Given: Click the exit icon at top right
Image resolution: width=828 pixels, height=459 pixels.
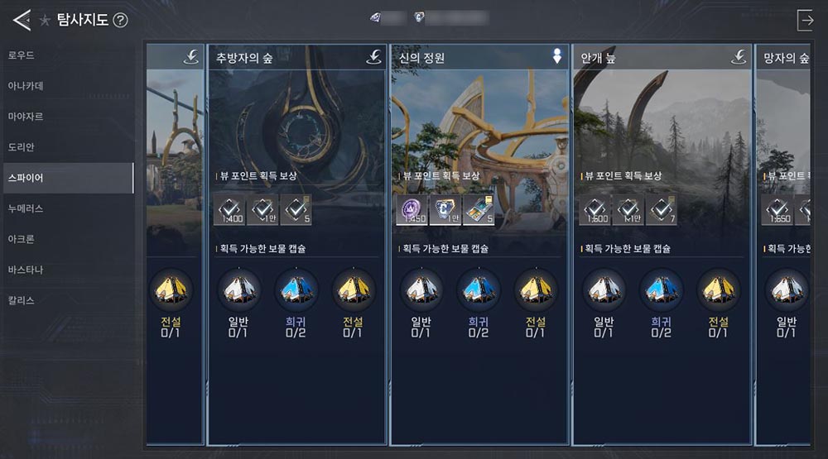Looking at the screenshot, I should (x=806, y=20).
